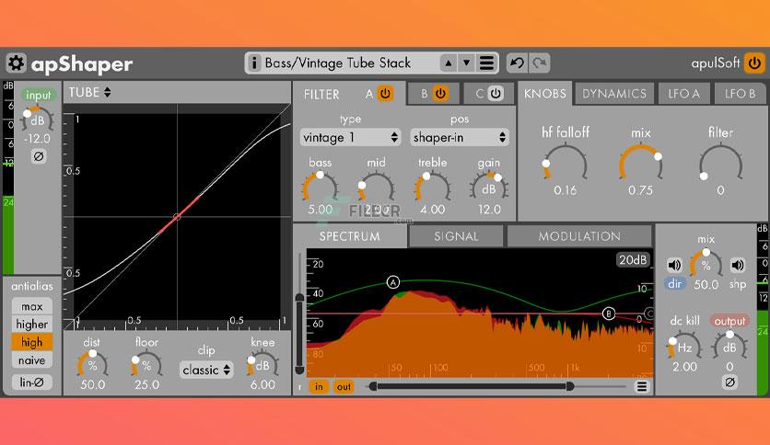Click the shaped signal speaker icon

[x=737, y=265]
